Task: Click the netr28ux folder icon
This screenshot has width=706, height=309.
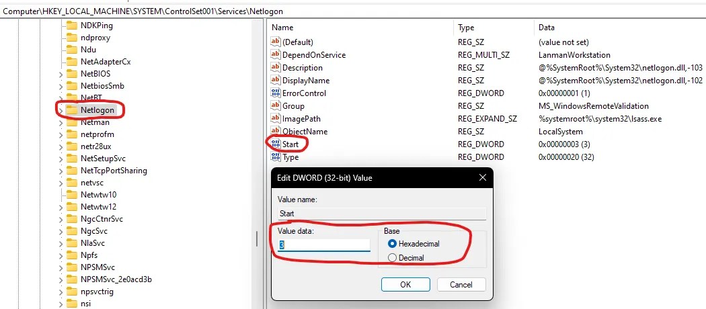Action: click(72, 146)
